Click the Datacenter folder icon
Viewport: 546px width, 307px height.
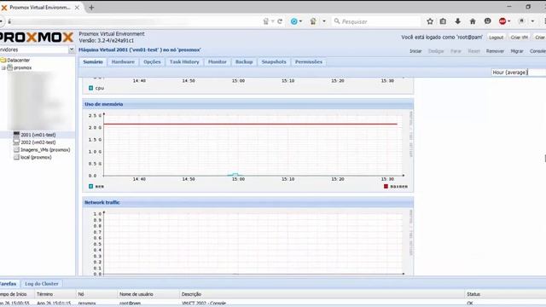click(3, 61)
